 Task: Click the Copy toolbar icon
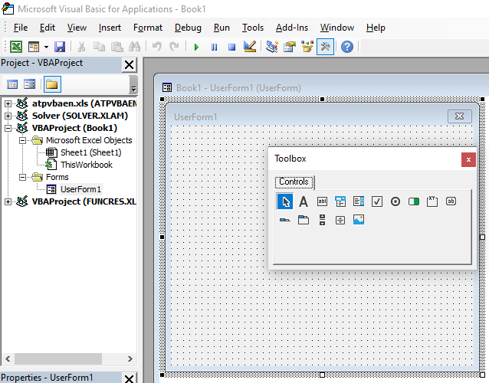pyautogui.click(x=99, y=47)
